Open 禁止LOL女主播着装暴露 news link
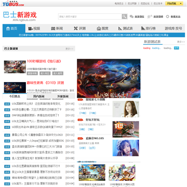This screenshot has height=187, width=187. 36,172
